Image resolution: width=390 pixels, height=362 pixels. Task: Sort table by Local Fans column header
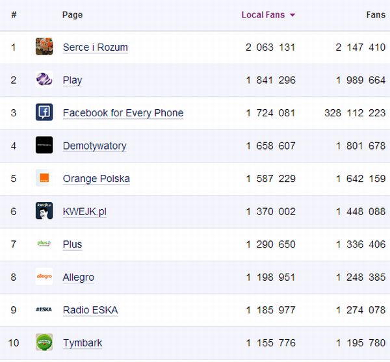pyautogui.click(x=263, y=15)
